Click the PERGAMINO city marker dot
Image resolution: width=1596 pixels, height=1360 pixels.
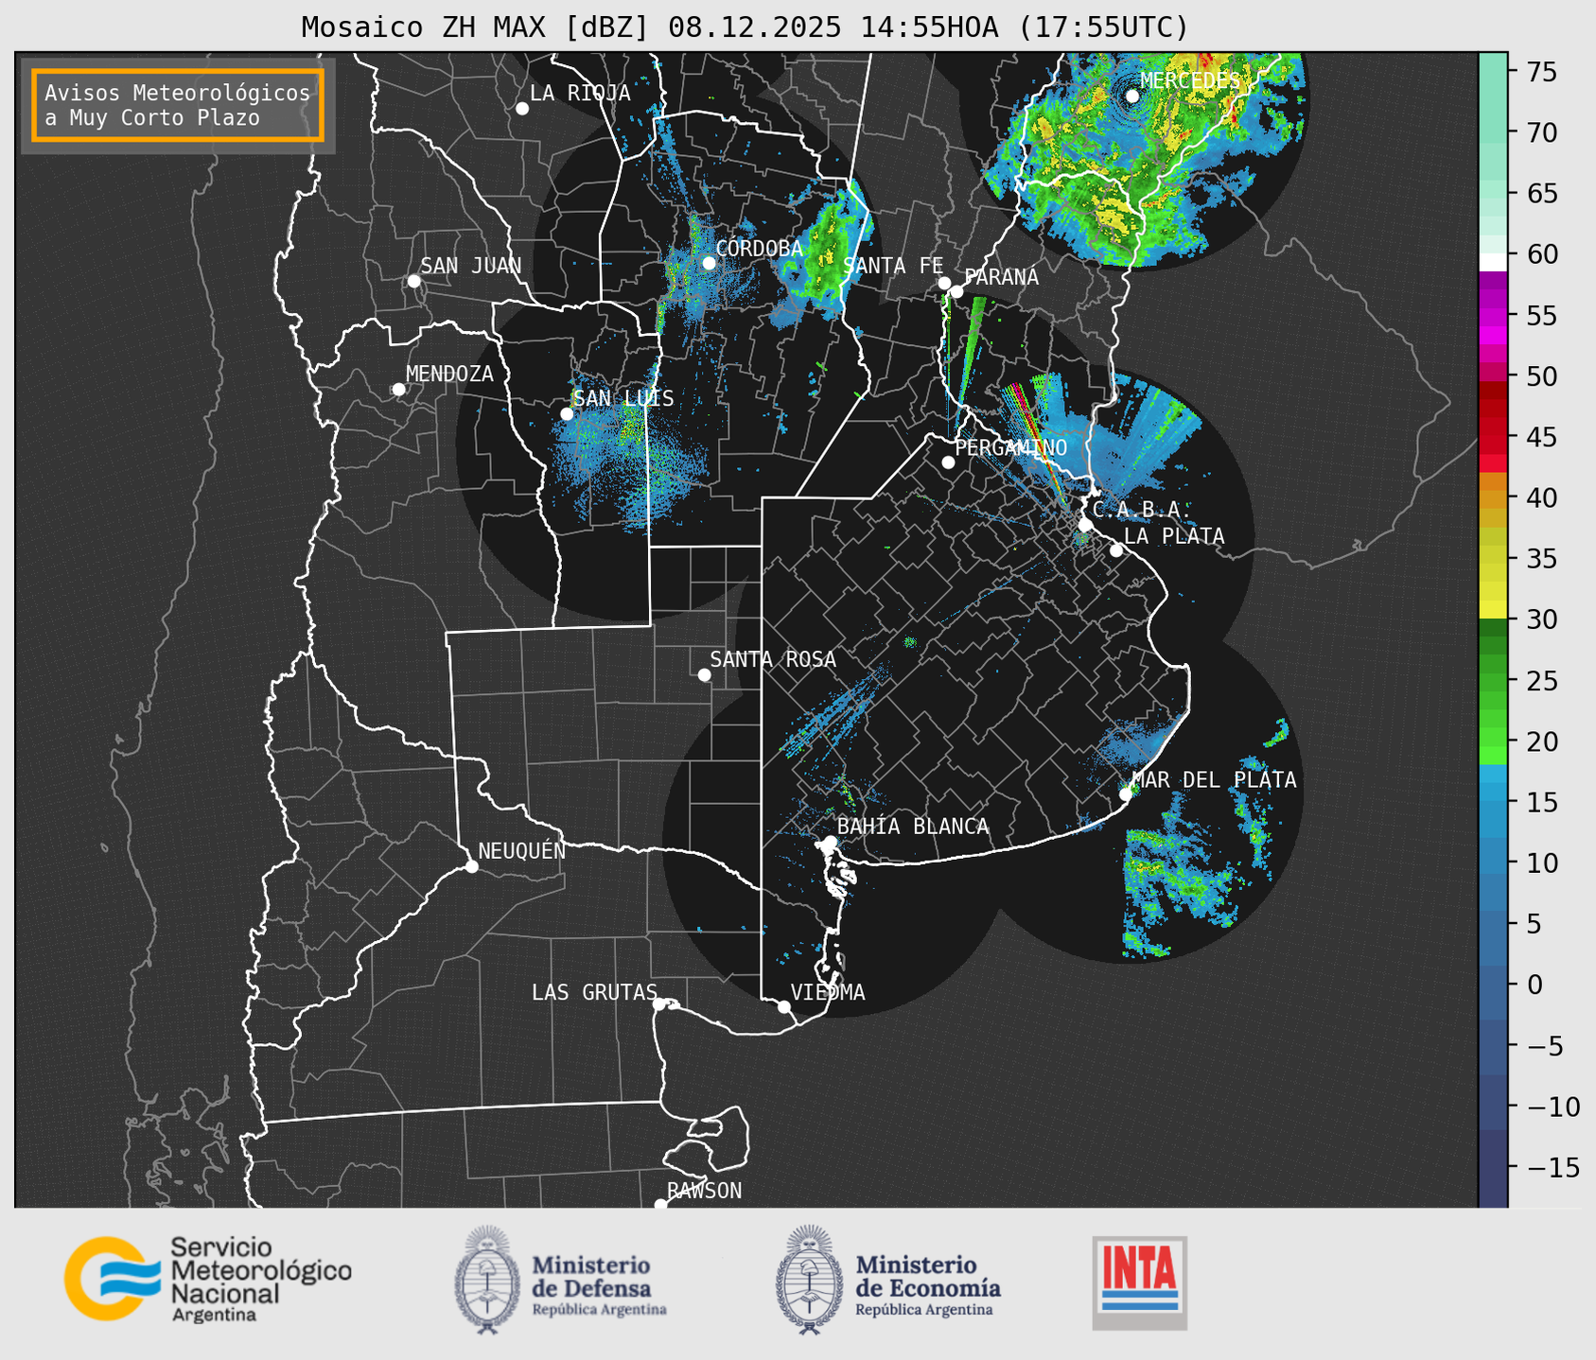point(948,462)
